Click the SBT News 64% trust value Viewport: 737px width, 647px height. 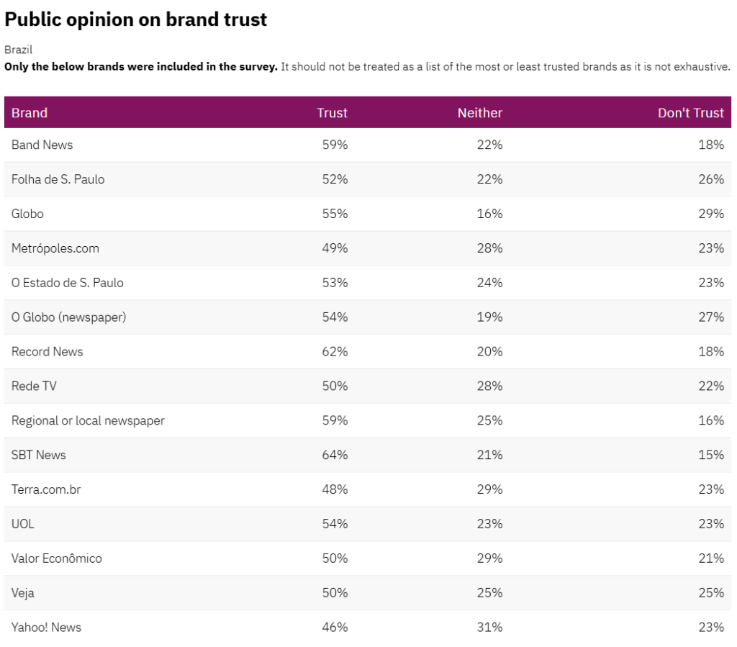(x=335, y=455)
